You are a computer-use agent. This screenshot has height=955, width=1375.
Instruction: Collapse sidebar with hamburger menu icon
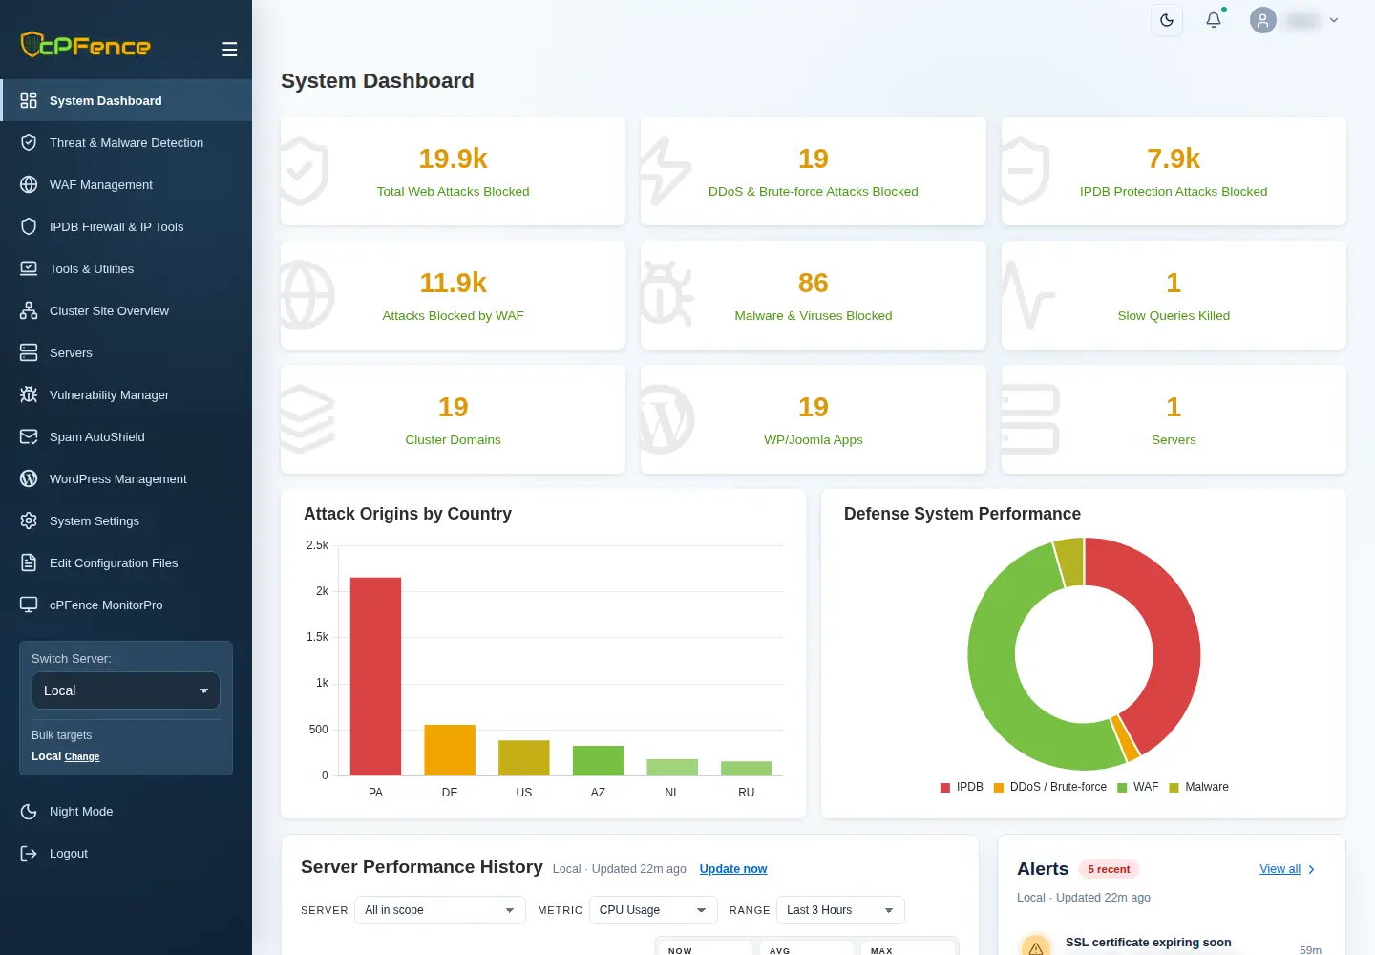(x=229, y=50)
